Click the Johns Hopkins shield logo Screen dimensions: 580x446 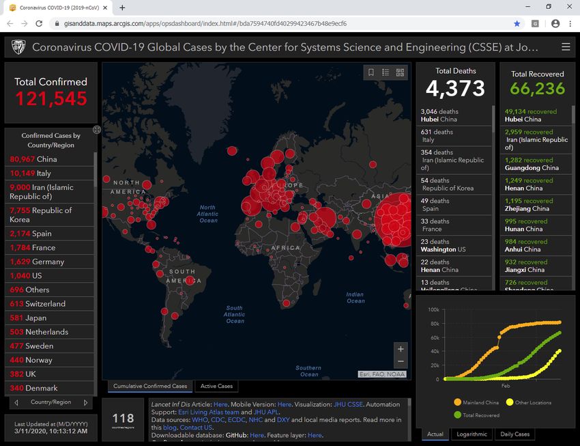[x=18, y=47]
